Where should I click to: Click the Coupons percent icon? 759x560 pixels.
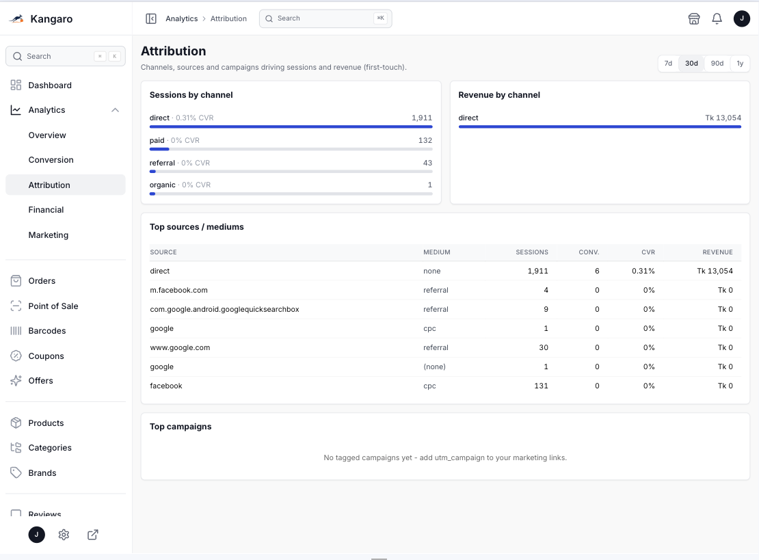pyautogui.click(x=16, y=356)
